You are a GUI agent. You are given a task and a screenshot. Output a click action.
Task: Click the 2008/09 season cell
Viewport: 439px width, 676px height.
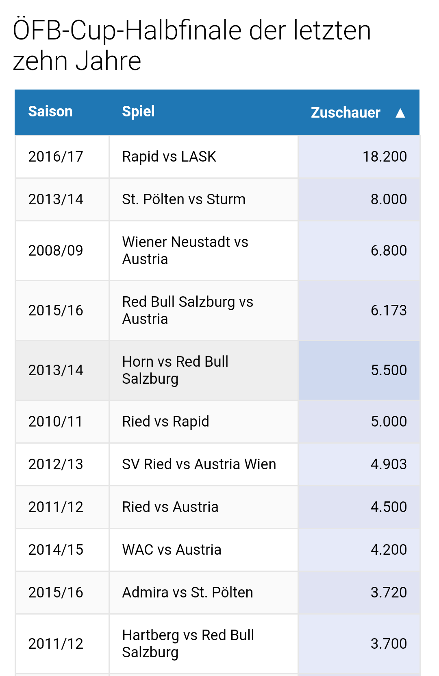pyautogui.click(x=62, y=251)
